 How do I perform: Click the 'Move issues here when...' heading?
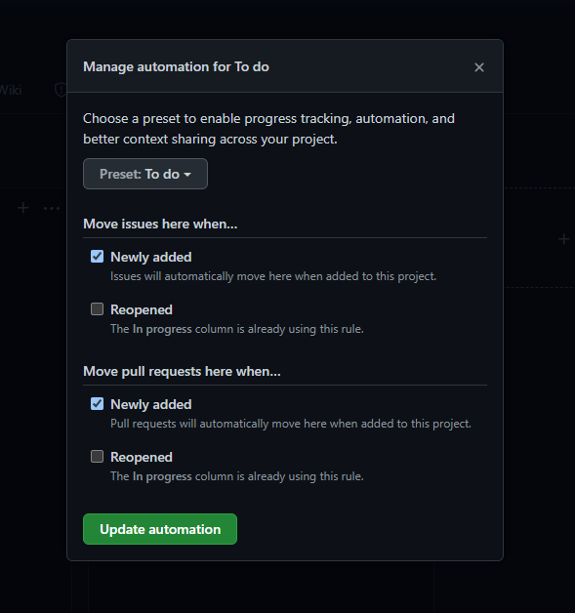click(160, 224)
